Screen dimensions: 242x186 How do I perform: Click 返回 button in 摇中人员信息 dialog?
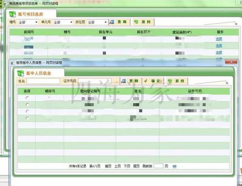click(x=177, y=81)
